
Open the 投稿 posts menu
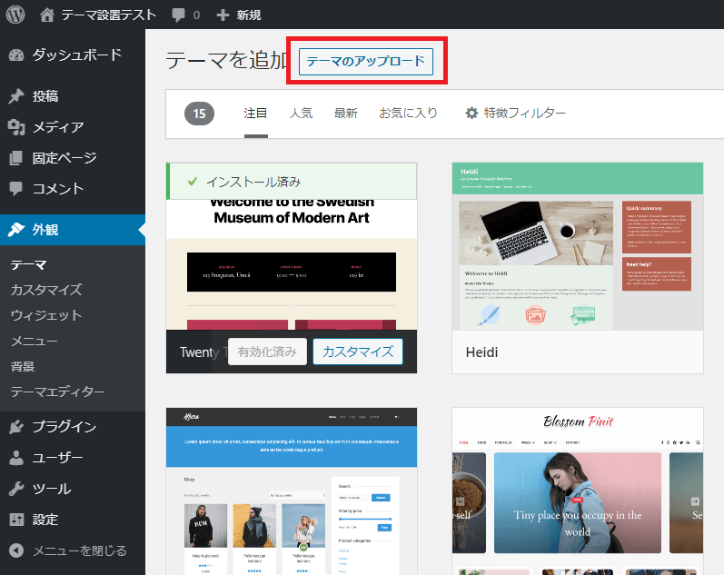(45, 96)
